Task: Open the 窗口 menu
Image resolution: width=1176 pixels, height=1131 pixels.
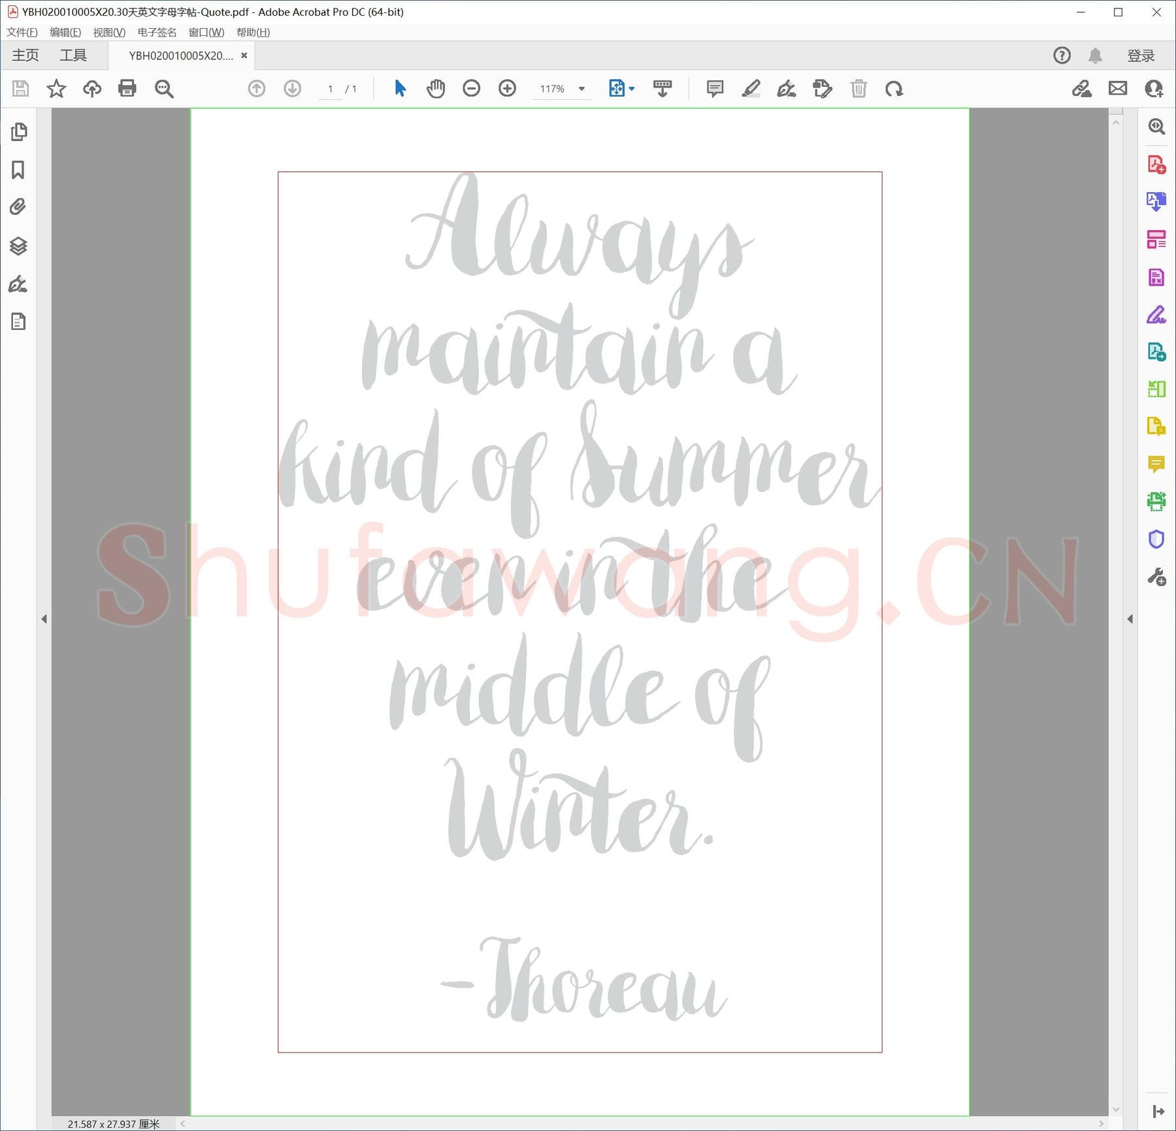Action: 206,32
